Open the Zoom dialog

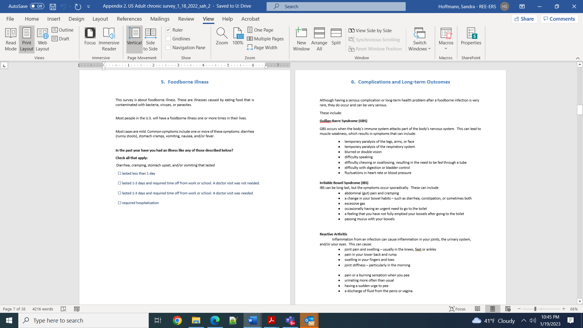click(x=222, y=36)
